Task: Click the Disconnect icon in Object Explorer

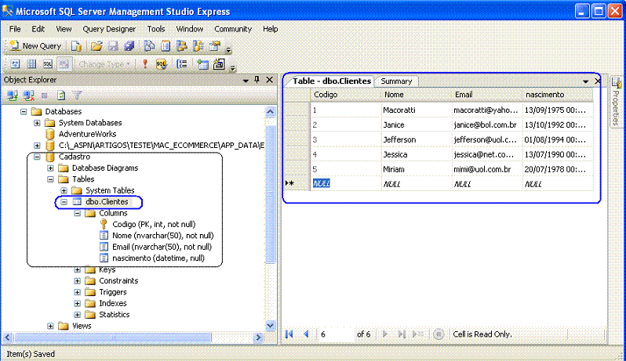Action: tap(28, 96)
